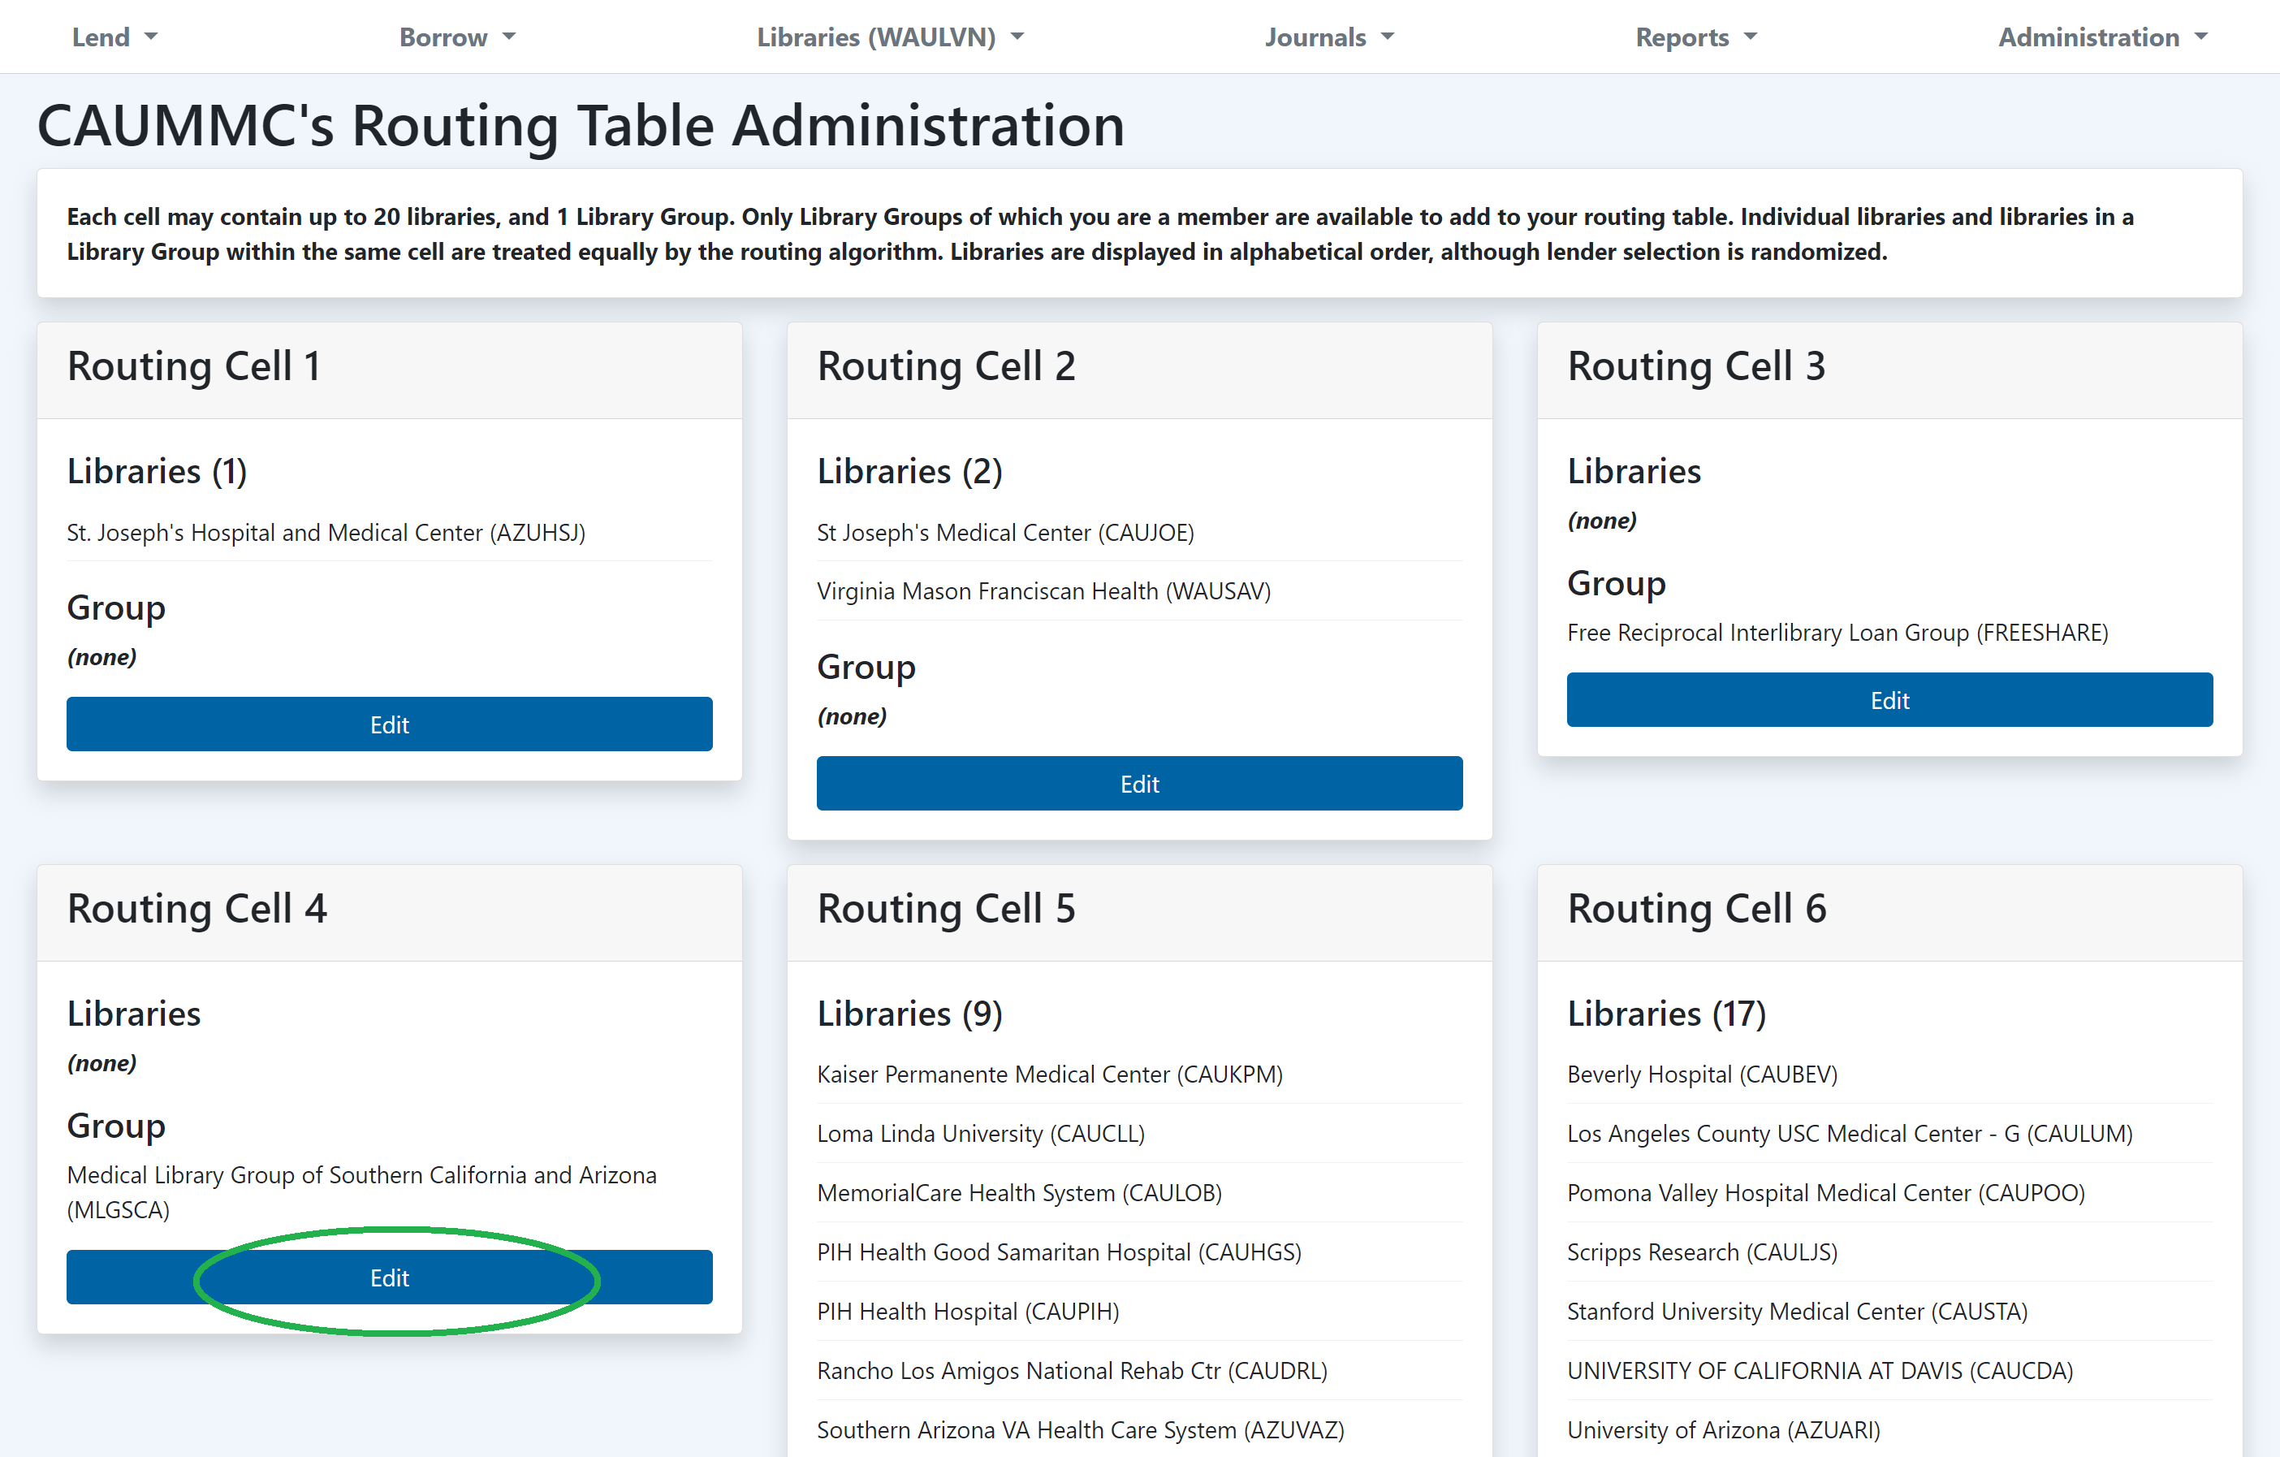Select Loma Linda University (CAUCLL)
This screenshot has height=1457, width=2280.
point(981,1133)
